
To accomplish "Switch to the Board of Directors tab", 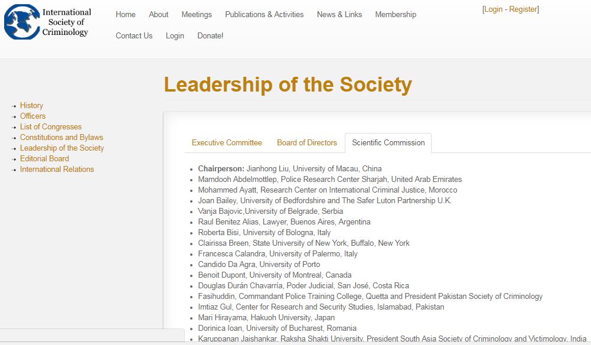I will 307,142.
